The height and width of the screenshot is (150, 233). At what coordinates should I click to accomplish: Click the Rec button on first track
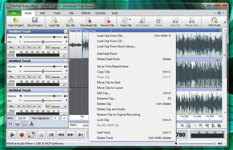[11, 47]
